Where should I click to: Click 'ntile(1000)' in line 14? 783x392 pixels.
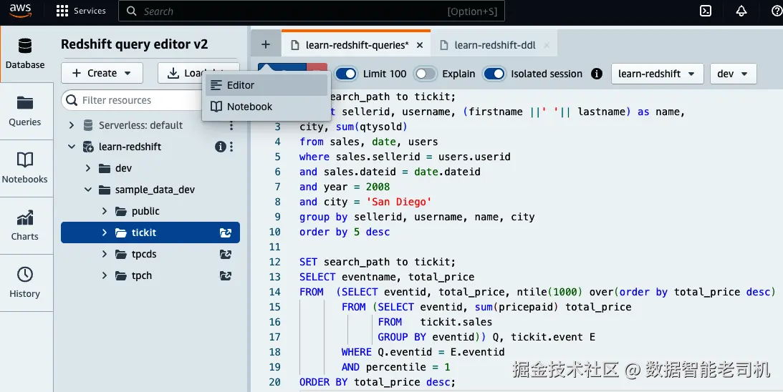coord(549,292)
